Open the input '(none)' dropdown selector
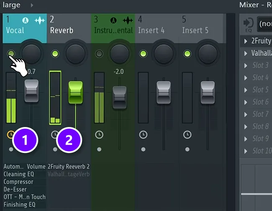 point(264,24)
